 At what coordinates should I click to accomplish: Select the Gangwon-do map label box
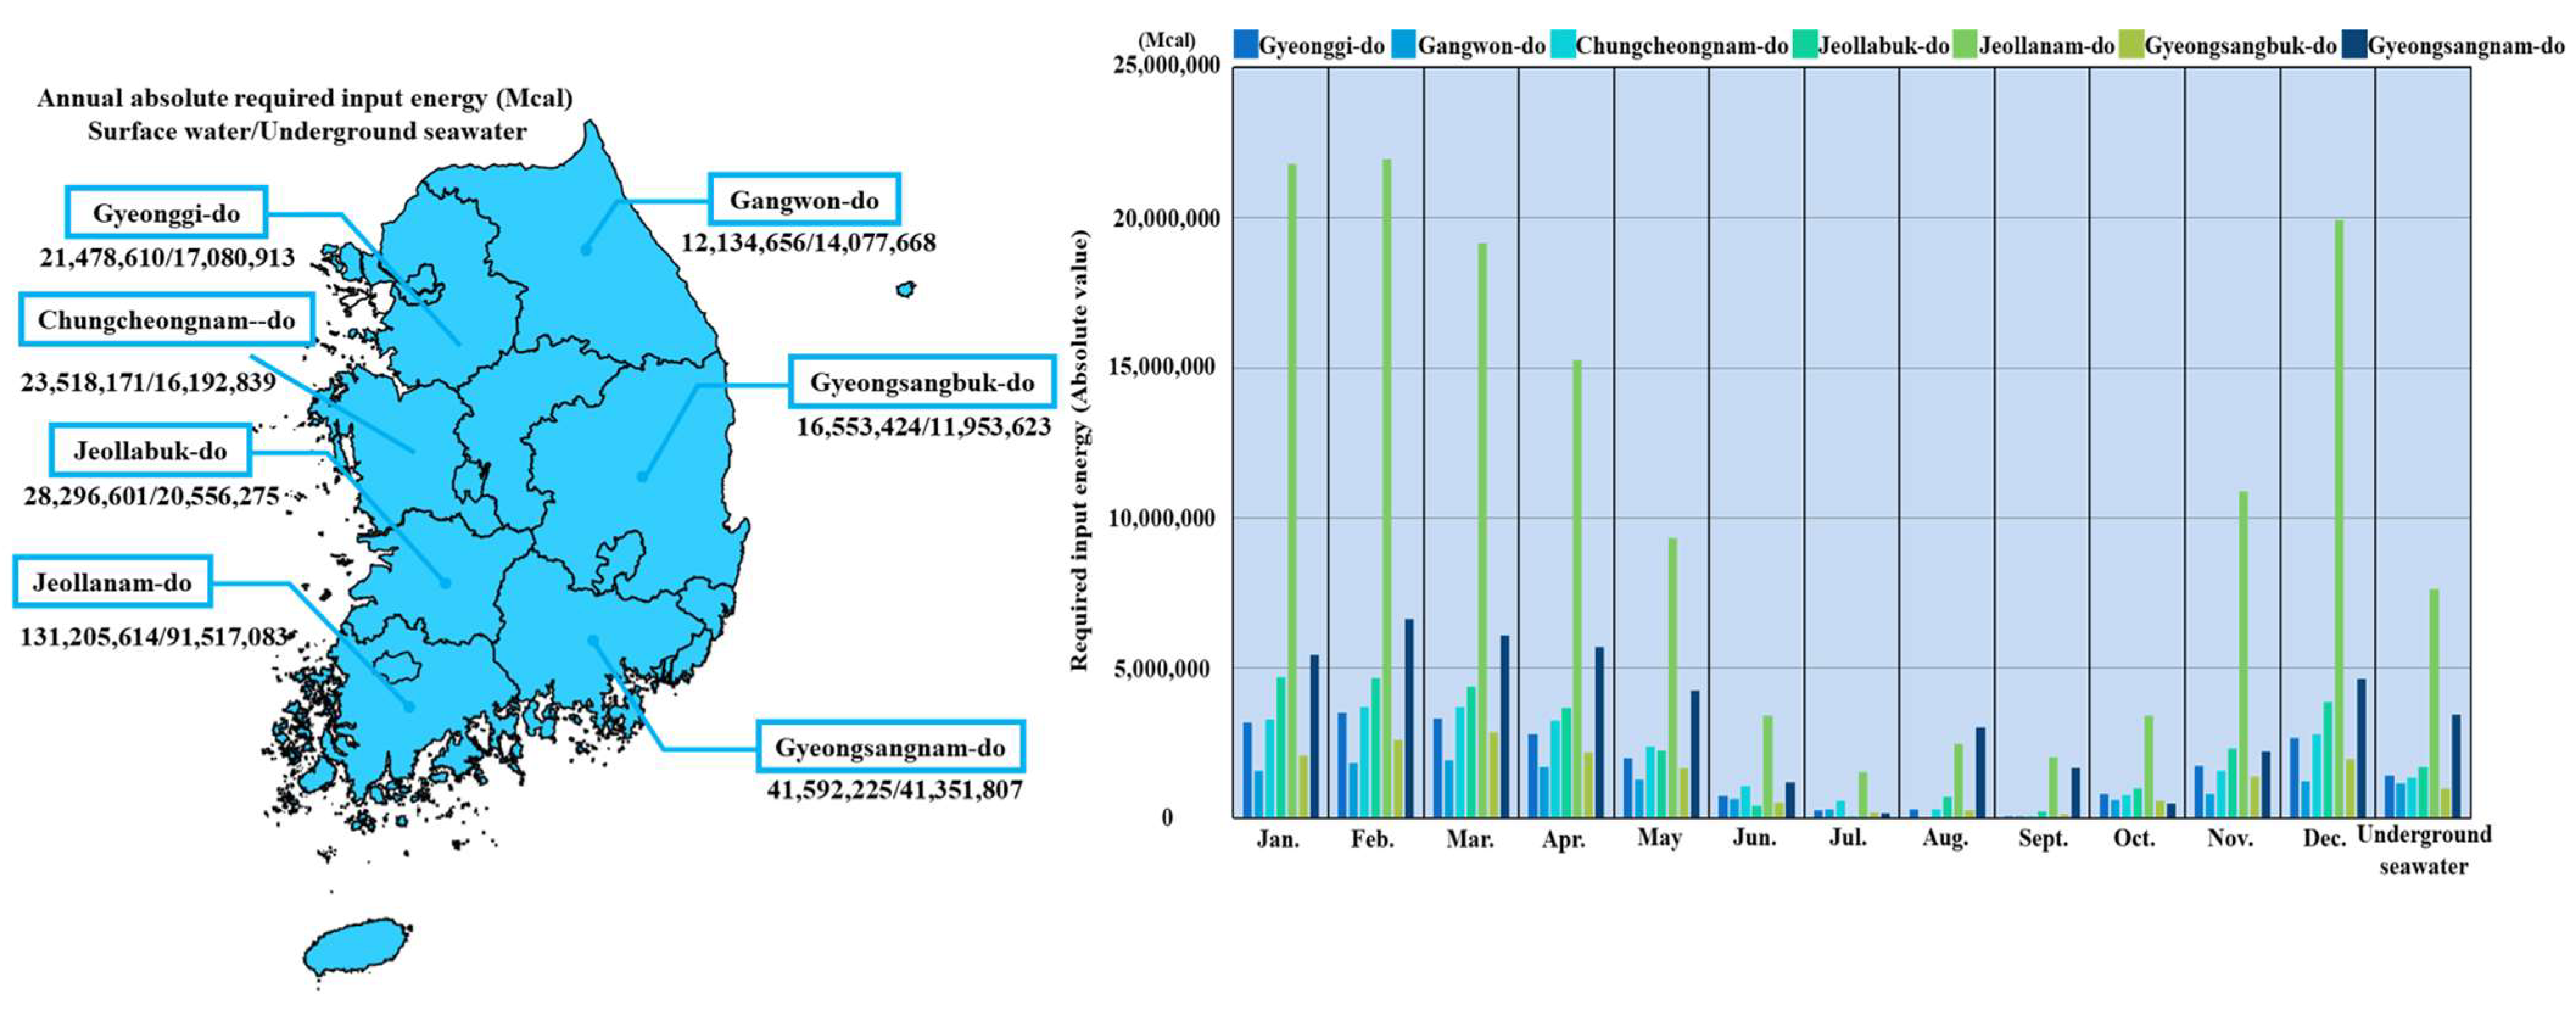coord(804,200)
